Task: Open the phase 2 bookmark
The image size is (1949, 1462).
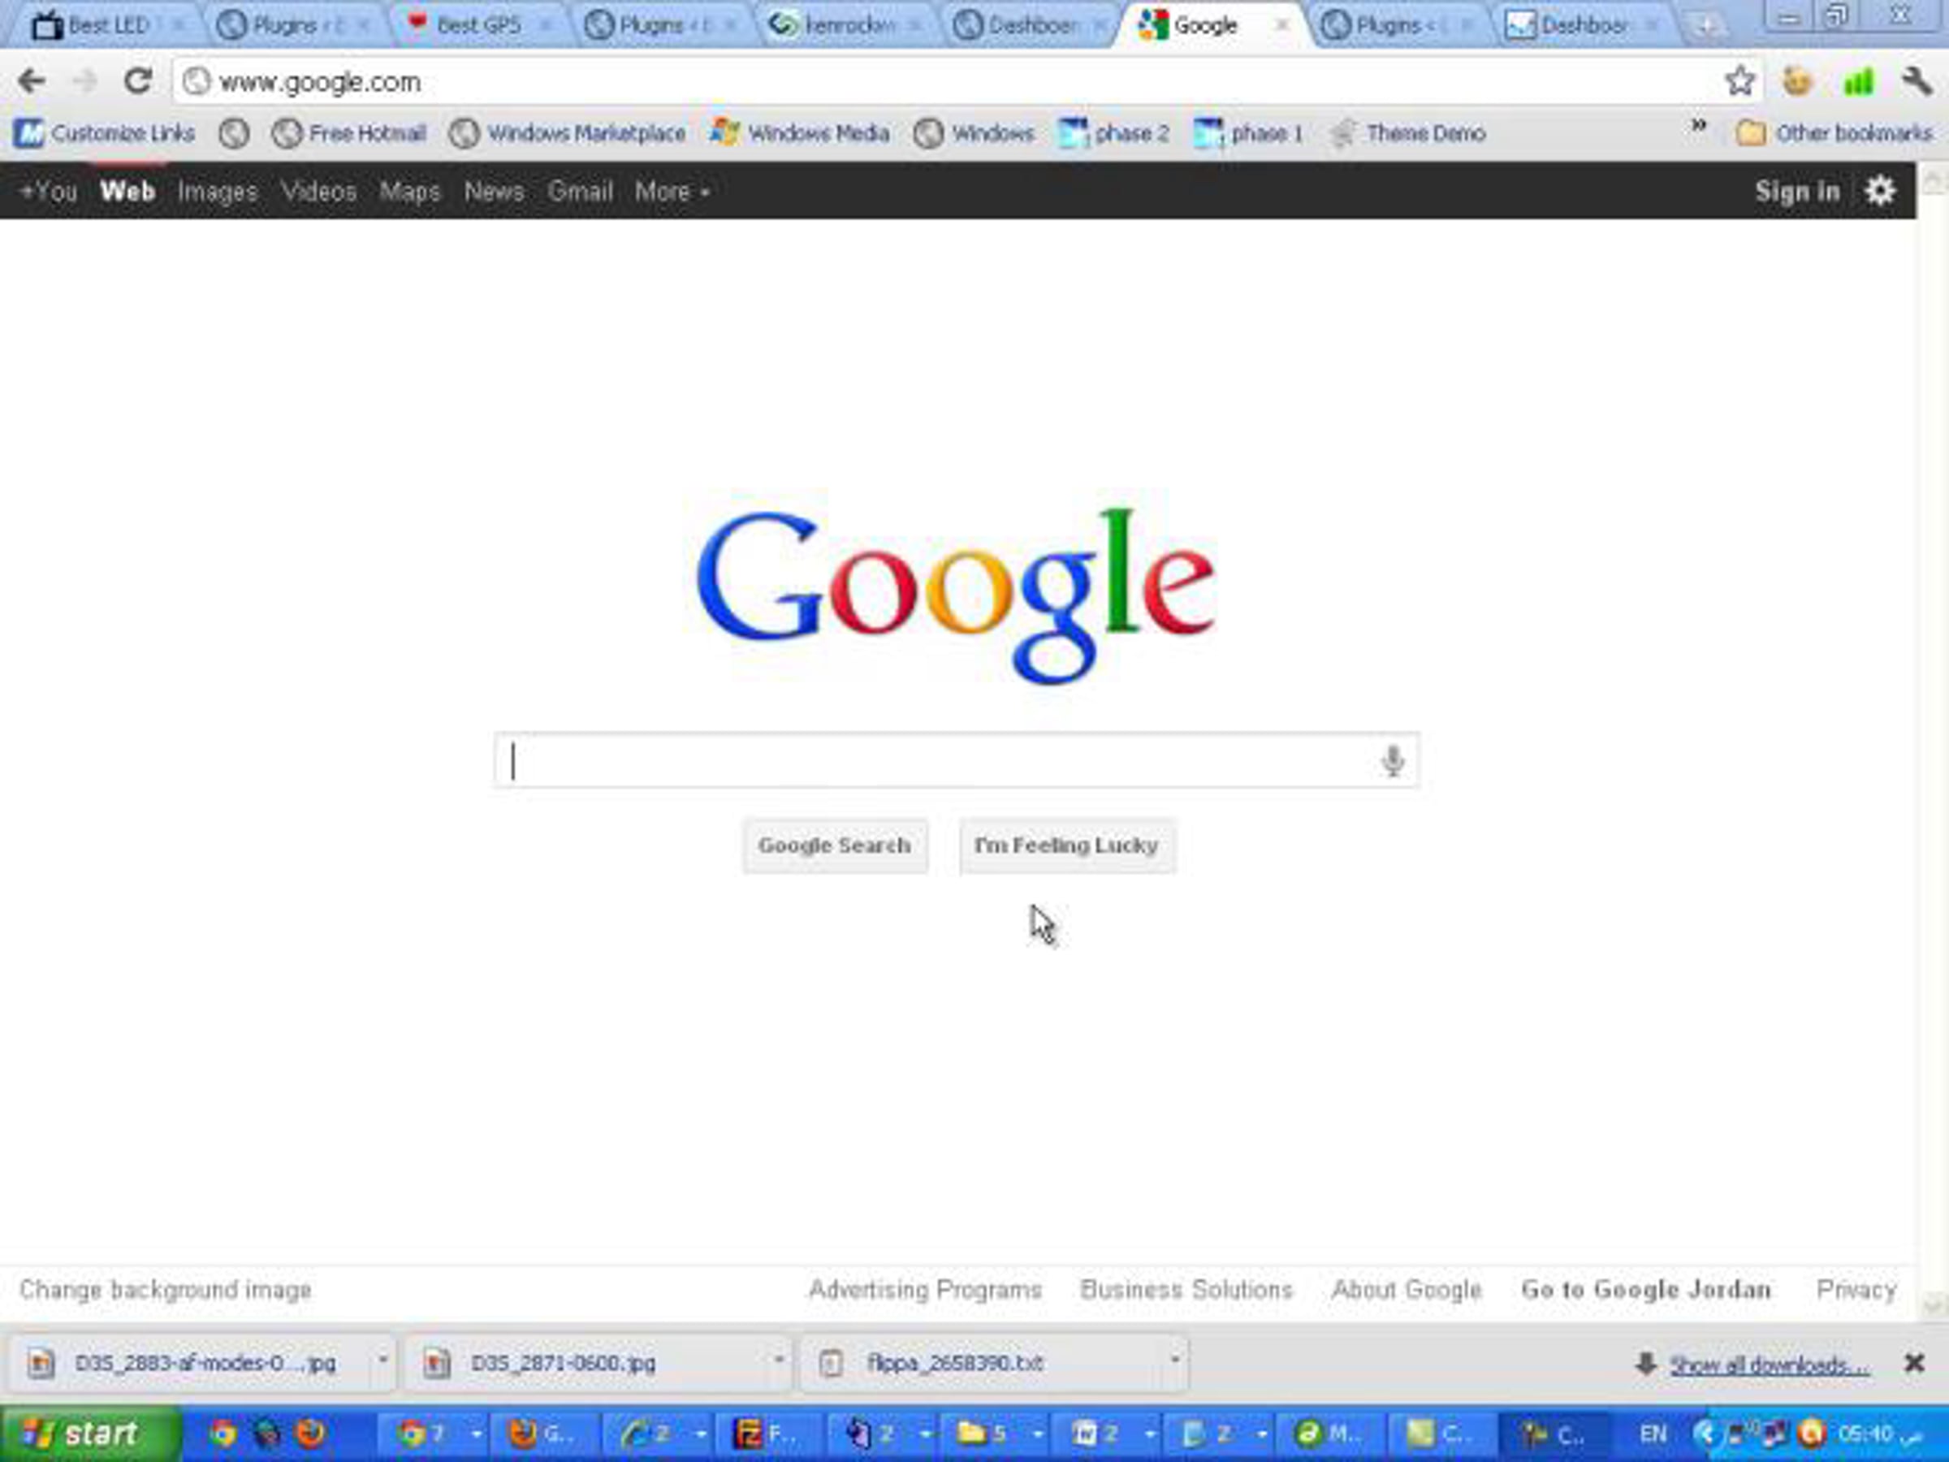Action: 1115,133
